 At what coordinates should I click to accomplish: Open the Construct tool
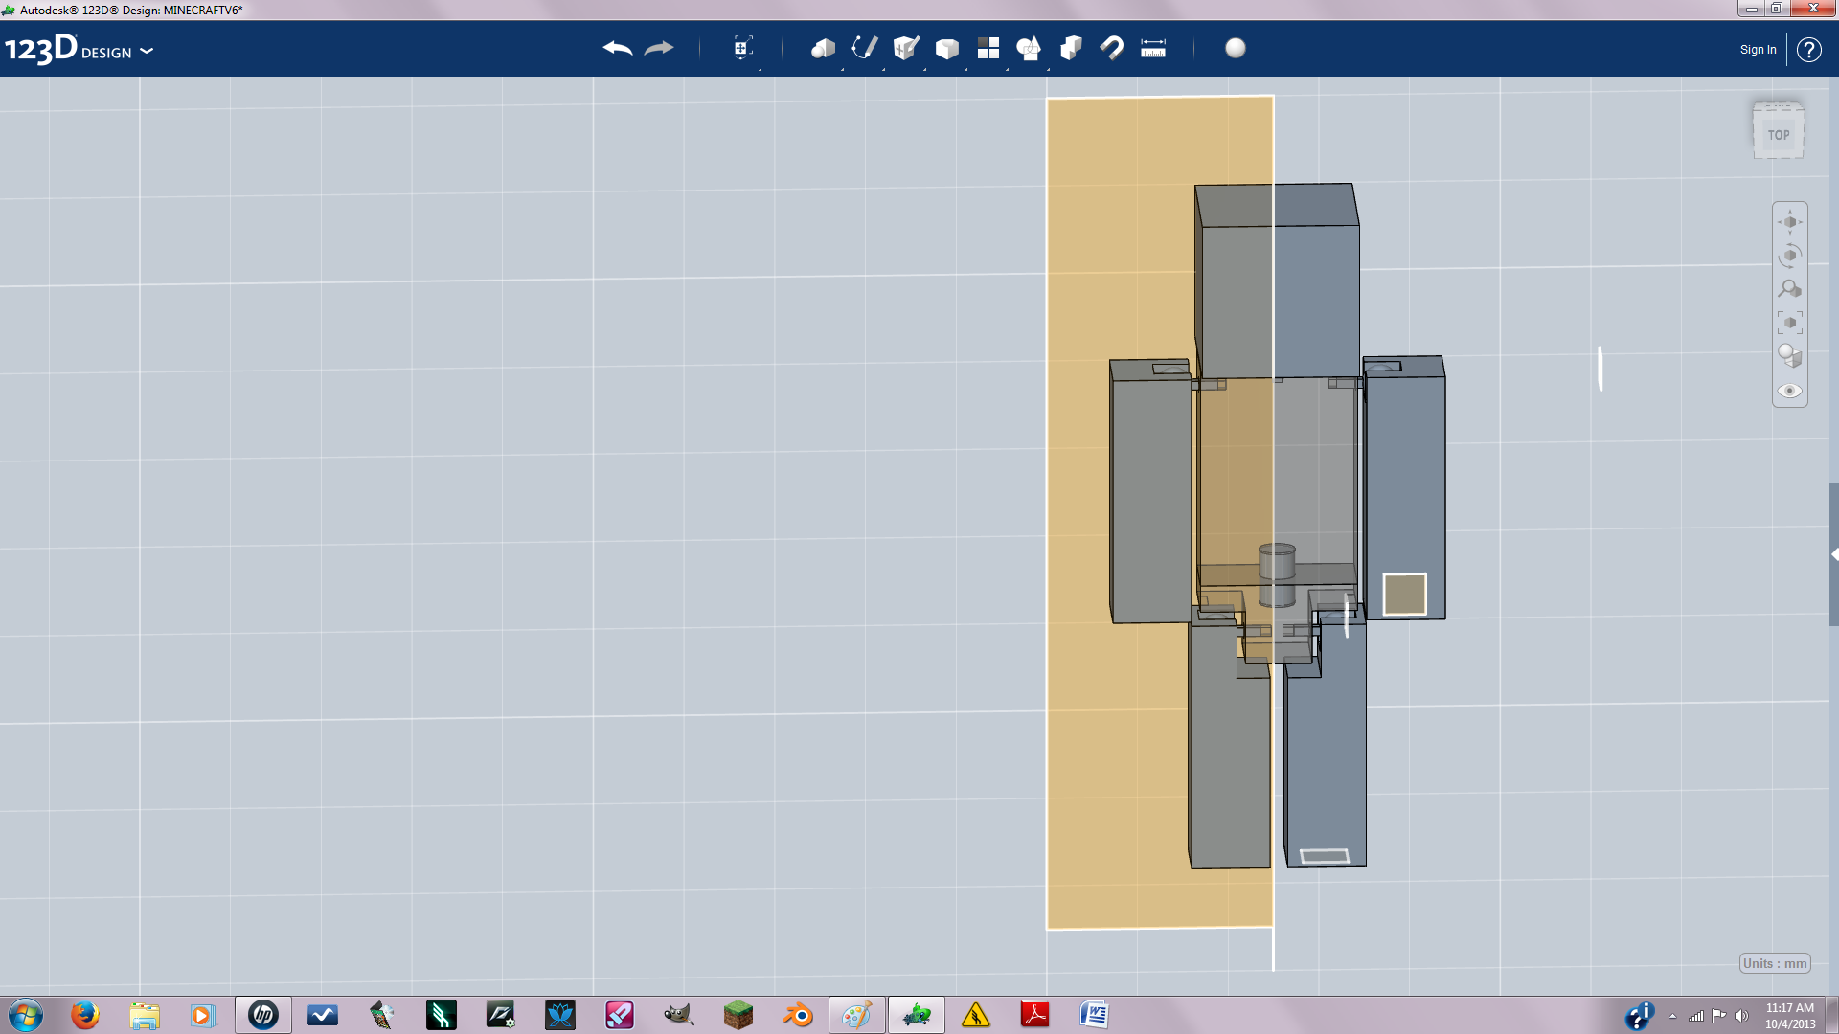906,48
